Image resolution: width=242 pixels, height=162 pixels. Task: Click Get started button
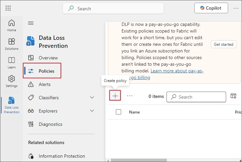point(223,44)
